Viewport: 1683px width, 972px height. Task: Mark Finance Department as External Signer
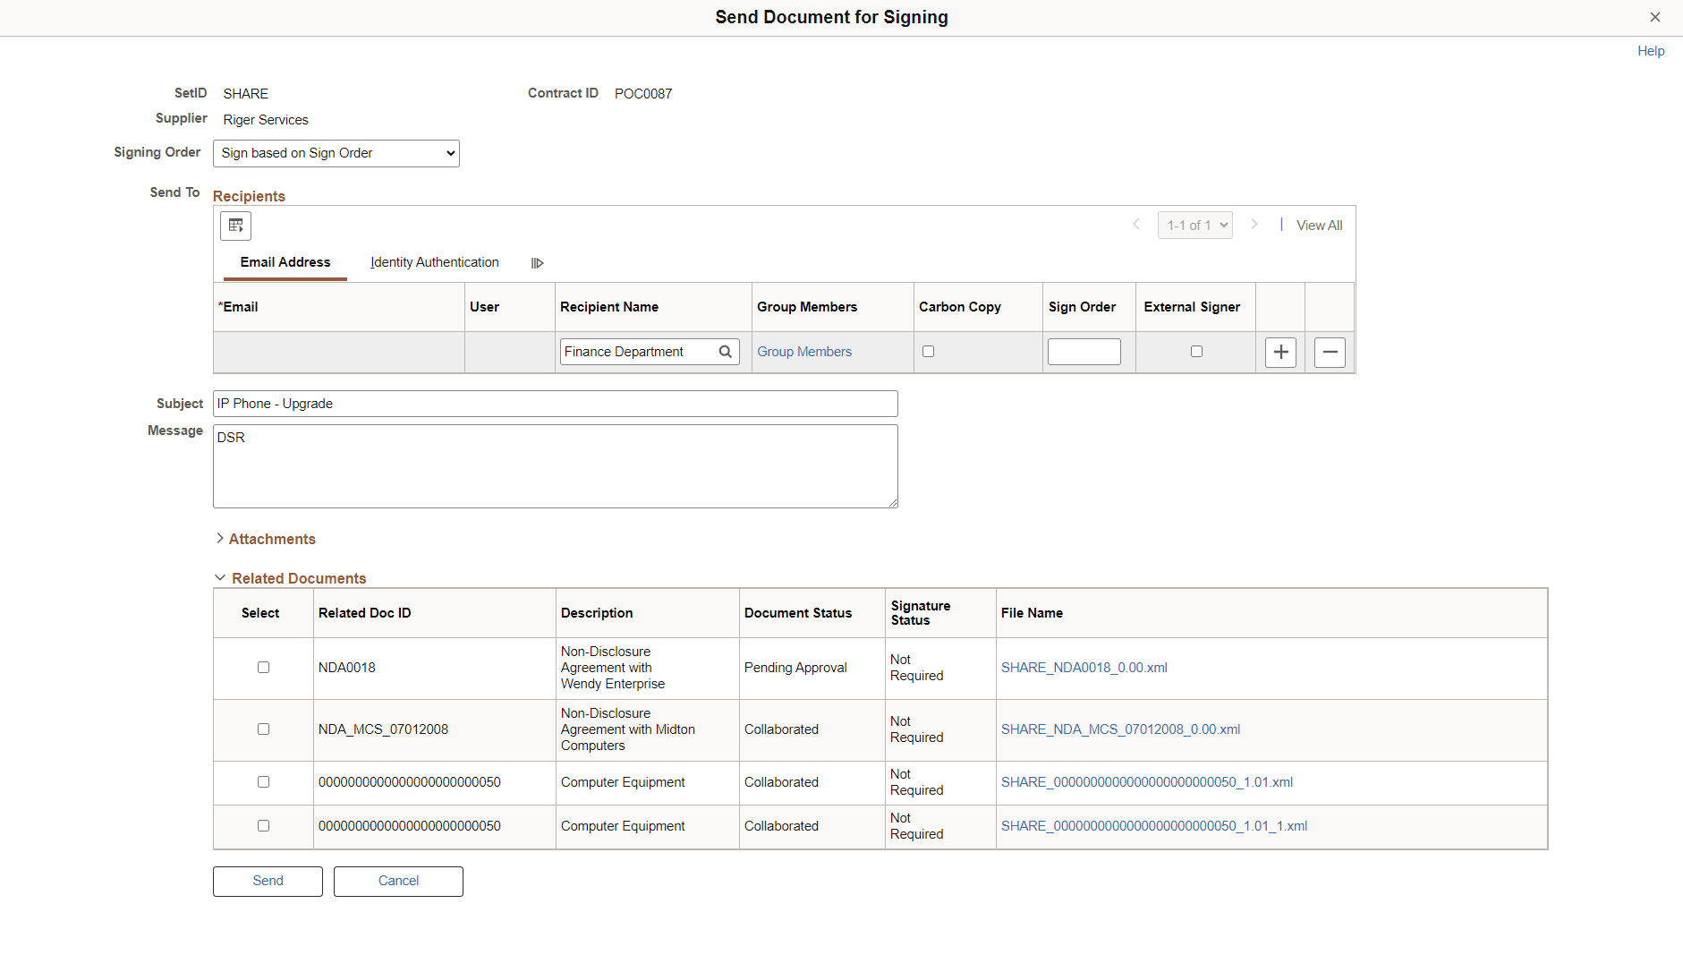pos(1196,351)
